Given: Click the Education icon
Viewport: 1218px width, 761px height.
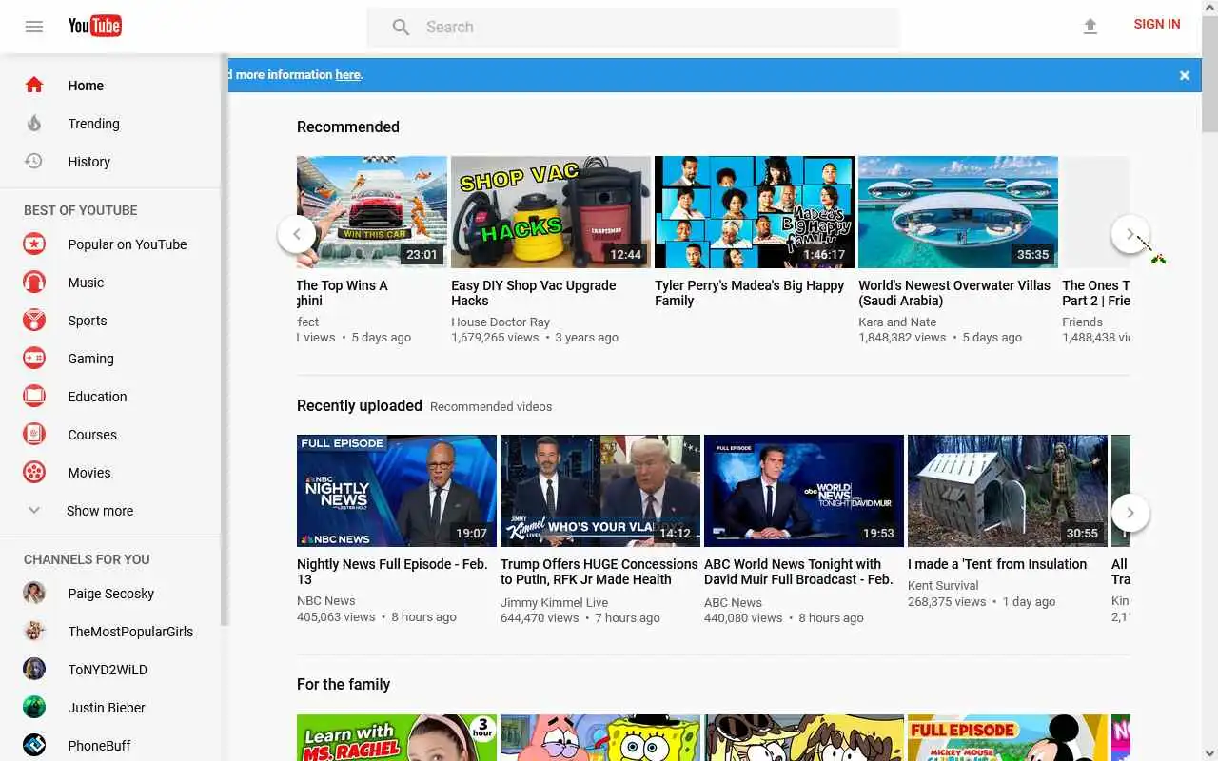Looking at the screenshot, I should 34,397.
